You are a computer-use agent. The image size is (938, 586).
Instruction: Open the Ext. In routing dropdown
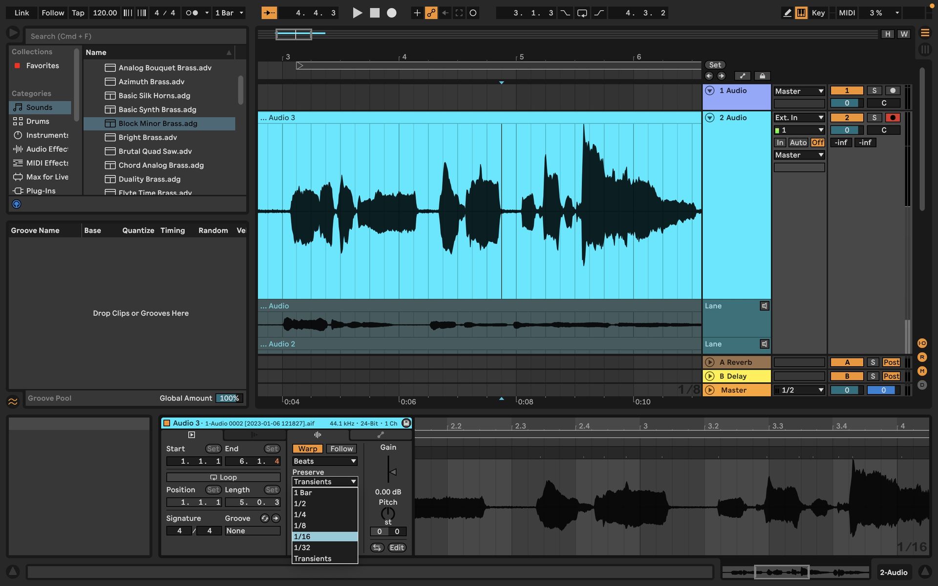click(x=799, y=117)
